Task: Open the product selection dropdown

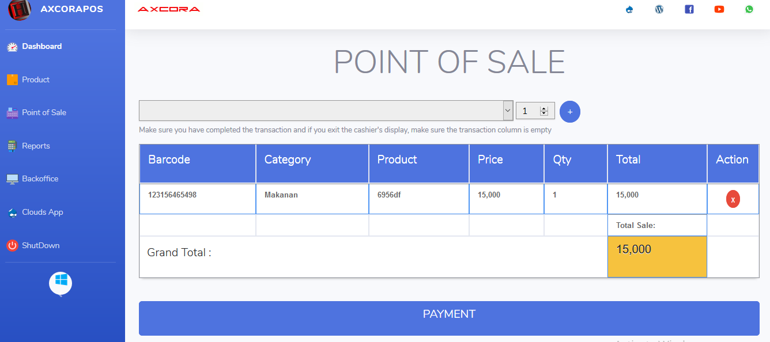Action: [x=326, y=110]
